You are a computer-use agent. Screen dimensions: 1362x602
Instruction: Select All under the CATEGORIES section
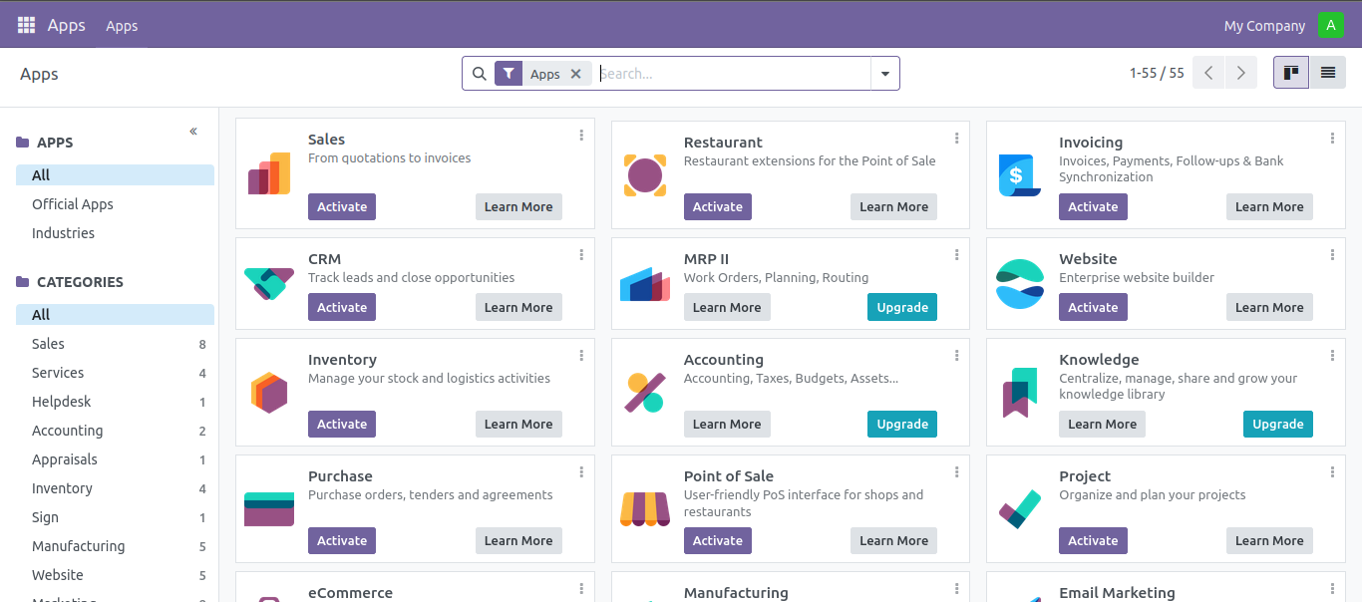(115, 315)
